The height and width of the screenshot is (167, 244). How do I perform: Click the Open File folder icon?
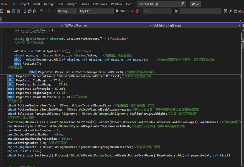coord(9,11)
